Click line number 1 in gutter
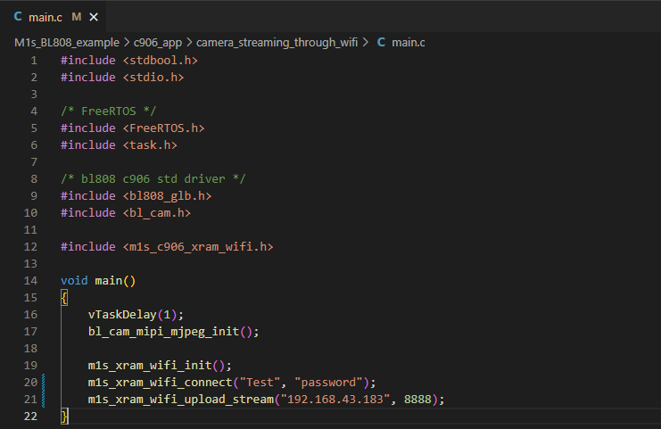The height and width of the screenshot is (429, 661). (34, 61)
